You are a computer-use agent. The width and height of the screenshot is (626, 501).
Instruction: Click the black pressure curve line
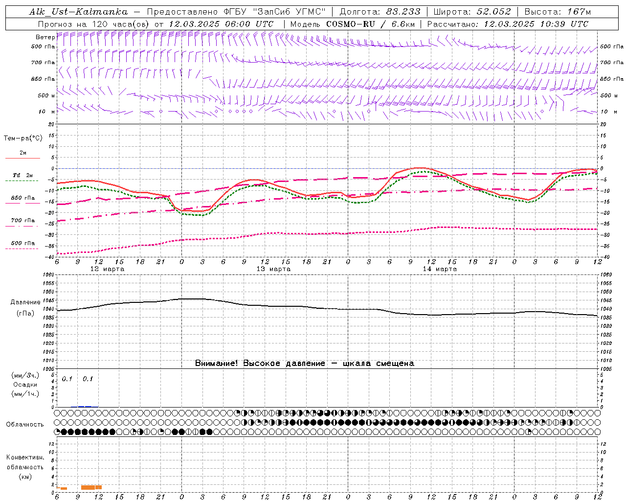327,308
